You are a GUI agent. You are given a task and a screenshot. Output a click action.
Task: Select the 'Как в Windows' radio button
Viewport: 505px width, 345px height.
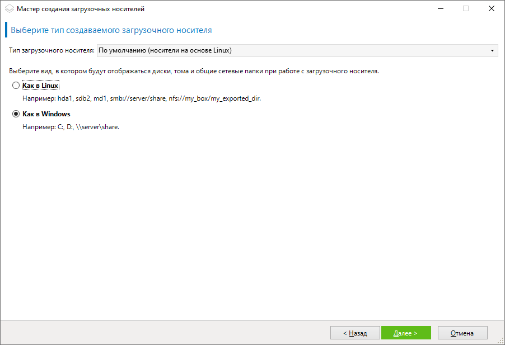(16, 114)
